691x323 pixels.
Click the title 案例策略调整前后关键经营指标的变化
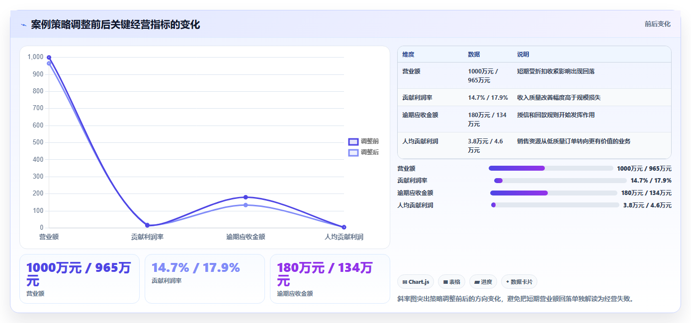(x=115, y=25)
